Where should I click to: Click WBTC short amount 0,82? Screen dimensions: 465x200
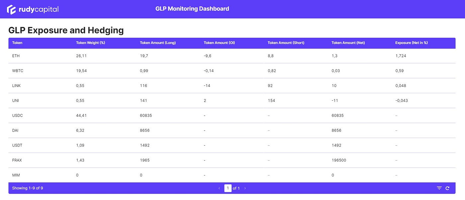click(x=272, y=71)
